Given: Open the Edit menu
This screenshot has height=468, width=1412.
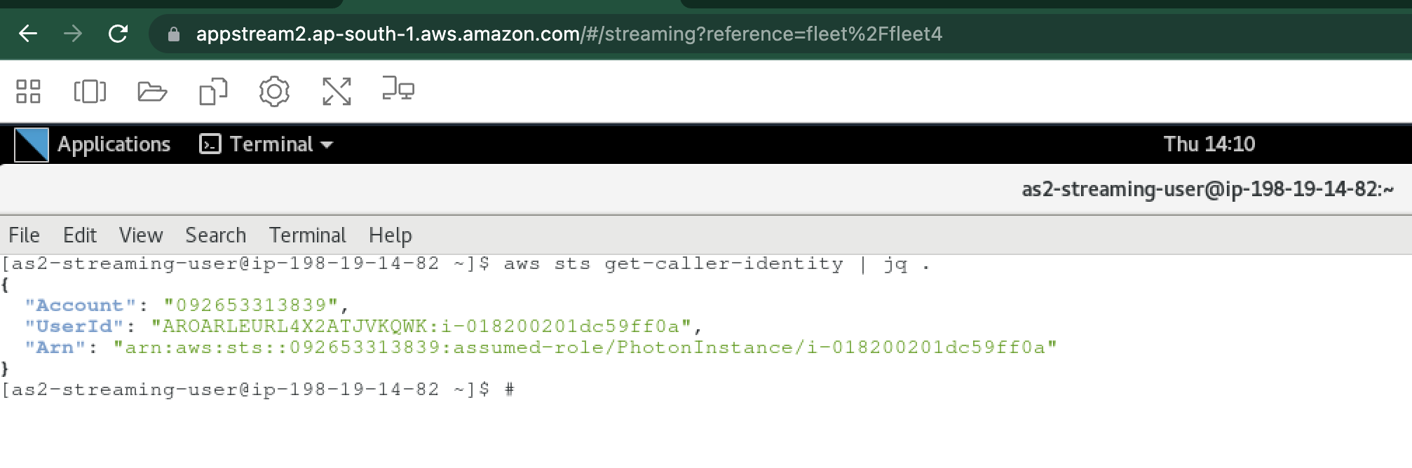Looking at the screenshot, I should click(80, 235).
